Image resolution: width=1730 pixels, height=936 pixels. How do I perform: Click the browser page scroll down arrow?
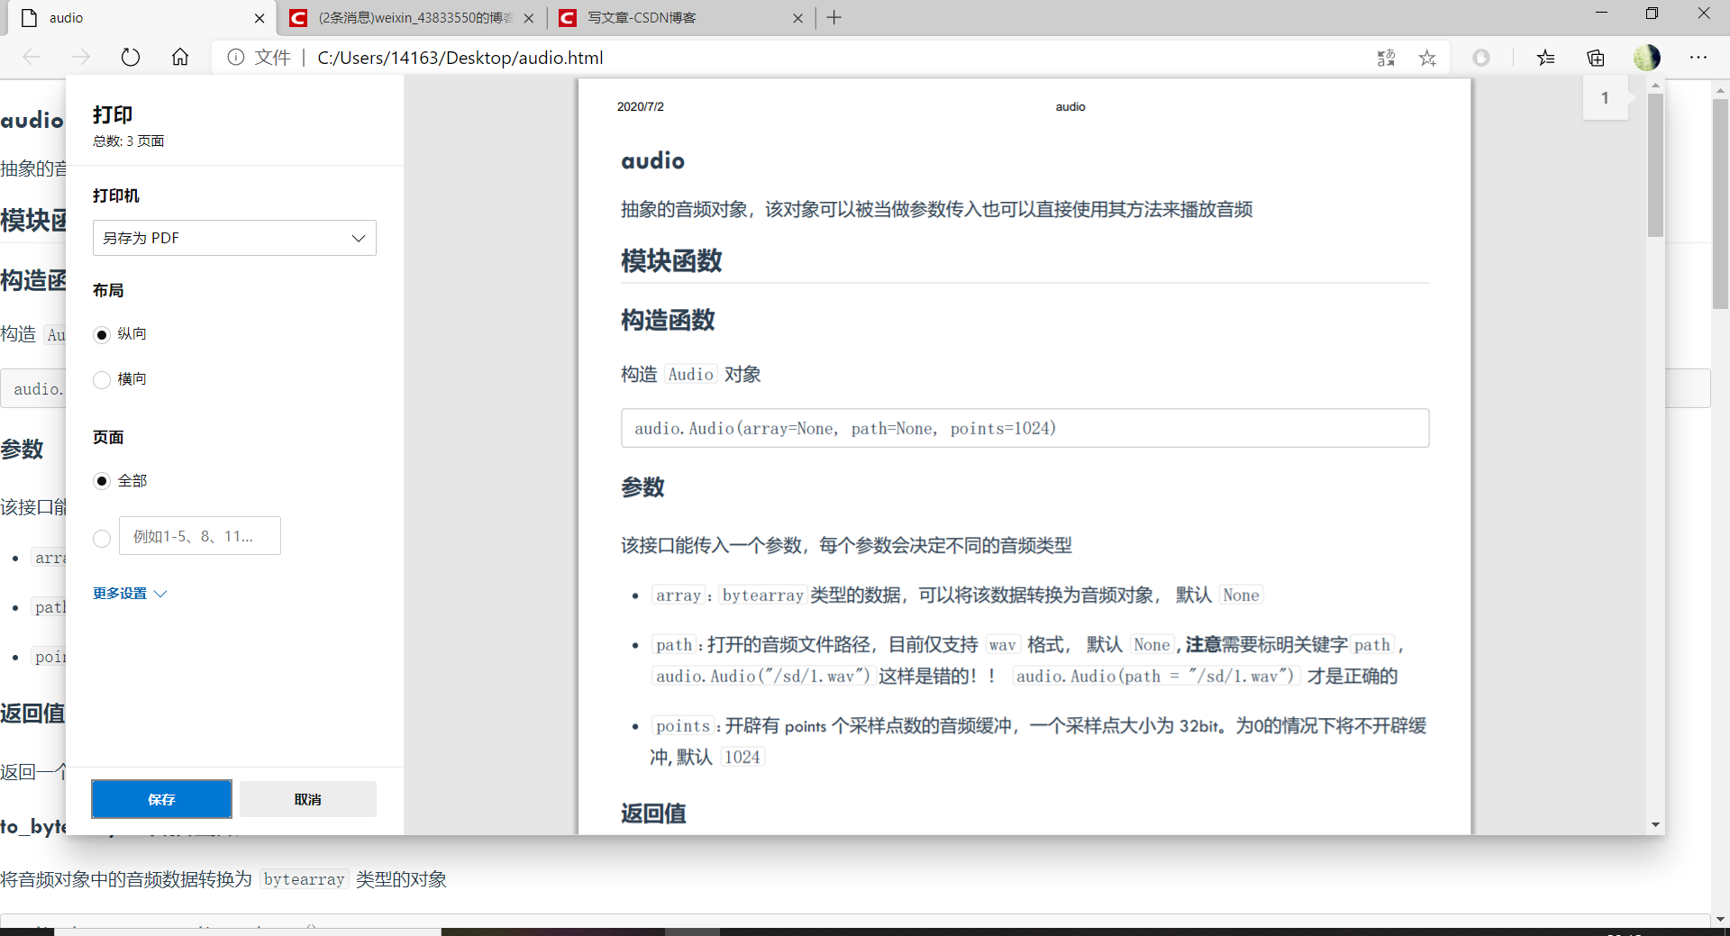(1721, 919)
